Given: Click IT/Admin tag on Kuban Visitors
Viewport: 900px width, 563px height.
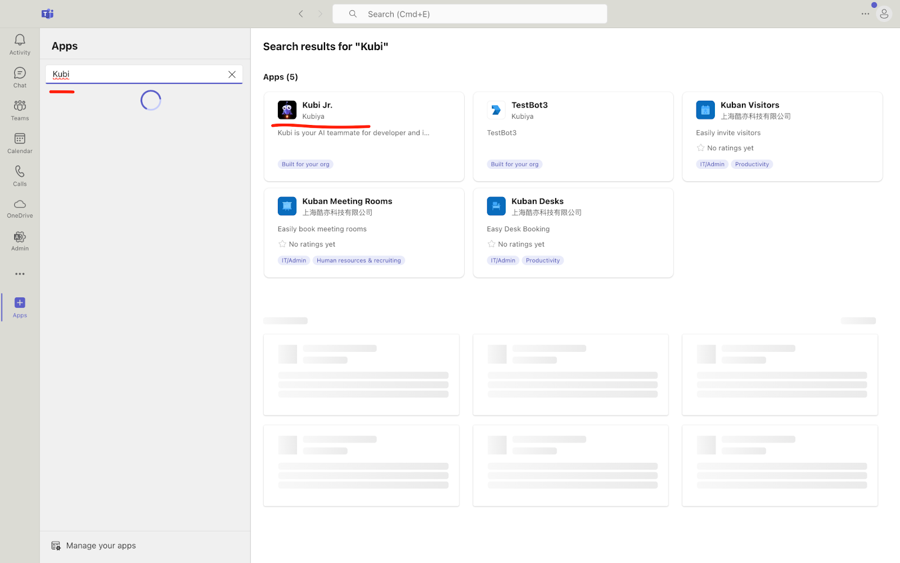Looking at the screenshot, I should [x=712, y=164].
